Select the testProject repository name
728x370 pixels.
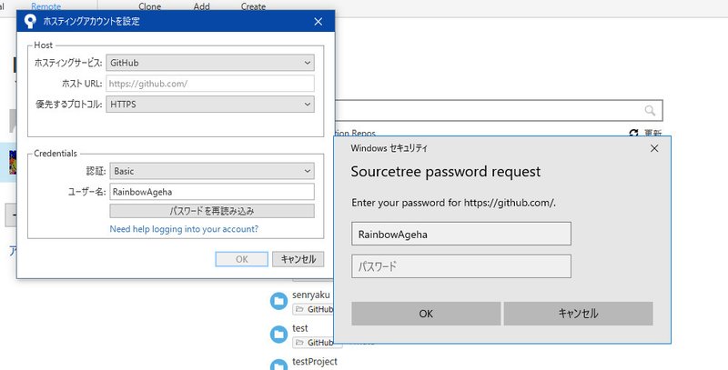(x=315, y=362)
